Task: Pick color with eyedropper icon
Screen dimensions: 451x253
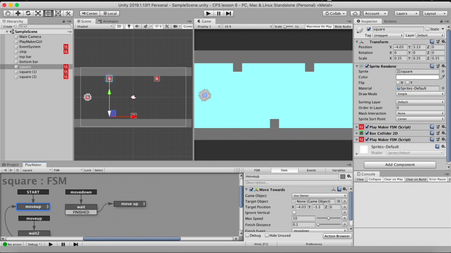Action: pos(443,77)
